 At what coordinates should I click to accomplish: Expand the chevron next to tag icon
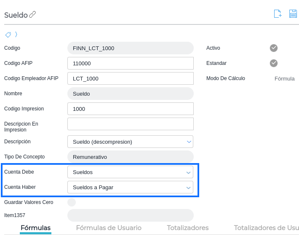tap(16, 34)
